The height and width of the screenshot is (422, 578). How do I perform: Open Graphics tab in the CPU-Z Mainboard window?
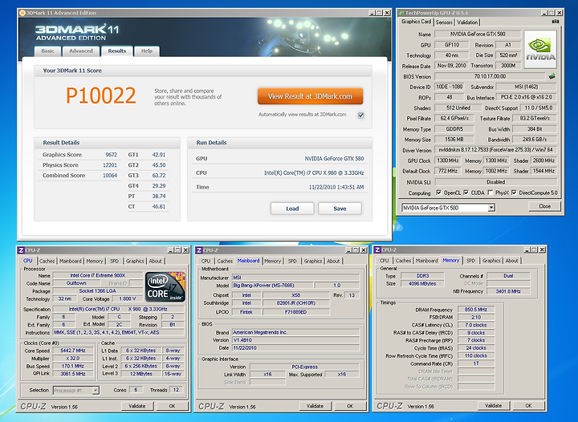coord(313,261)
